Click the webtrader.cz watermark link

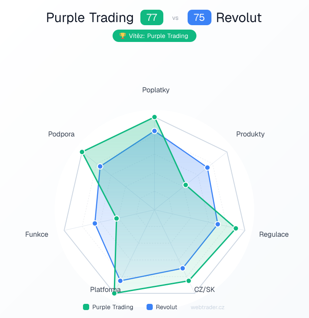(207, 307)
